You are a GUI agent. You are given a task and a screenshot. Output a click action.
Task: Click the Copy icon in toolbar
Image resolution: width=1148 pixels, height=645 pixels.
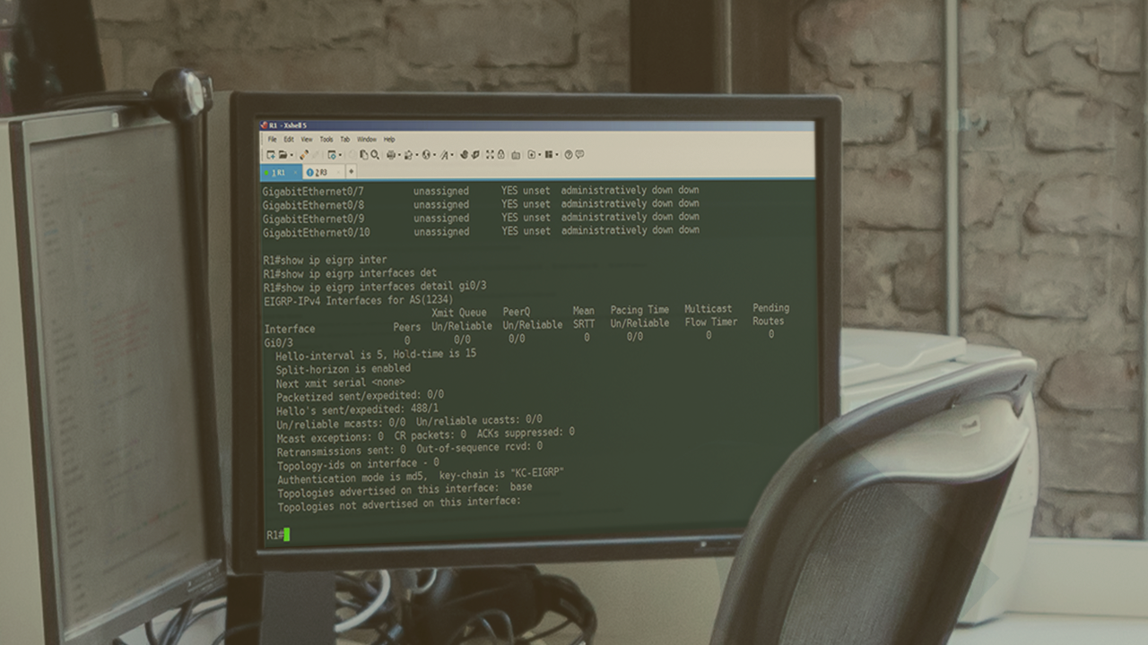tap(364, 155)
